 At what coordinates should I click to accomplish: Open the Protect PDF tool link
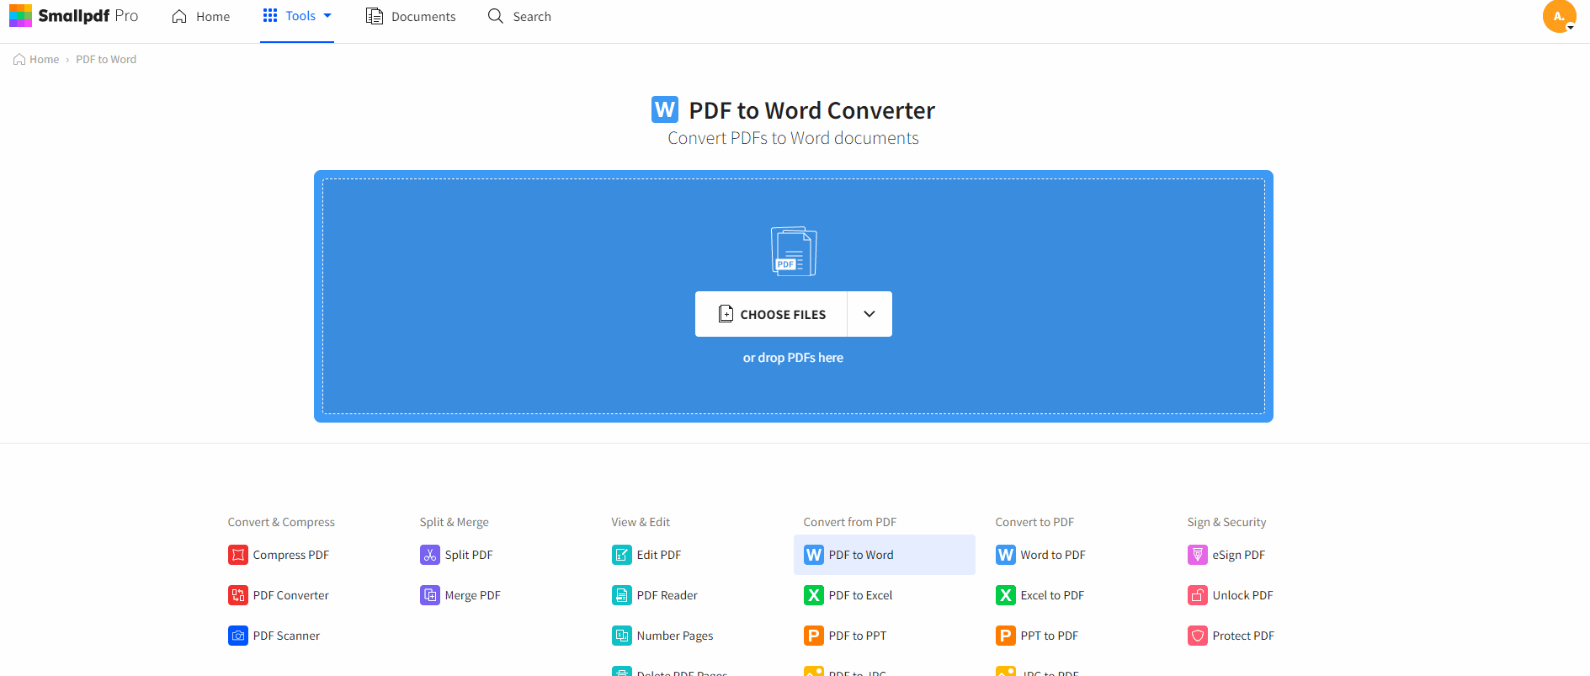click(x=1243, y=636)
